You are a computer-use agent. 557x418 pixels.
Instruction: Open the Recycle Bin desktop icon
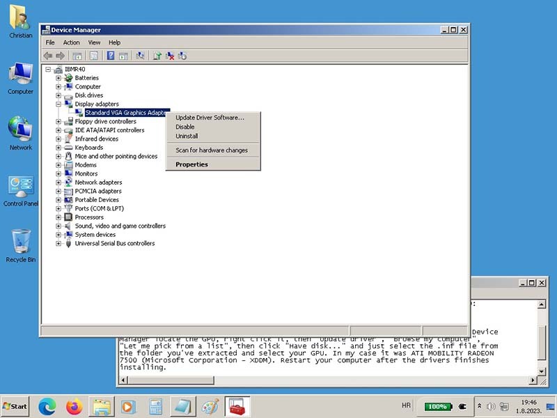21,245
